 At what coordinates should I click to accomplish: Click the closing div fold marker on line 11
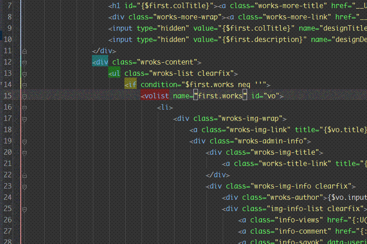(25, 51)
